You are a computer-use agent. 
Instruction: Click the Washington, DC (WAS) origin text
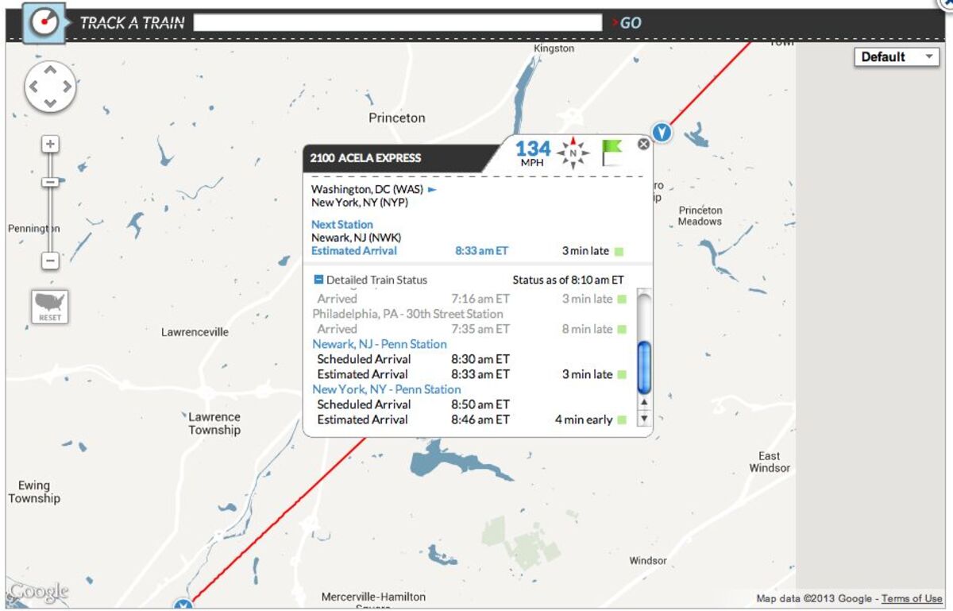coord(367,189)
